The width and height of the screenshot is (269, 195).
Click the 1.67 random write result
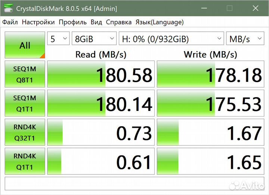[210, 132]
